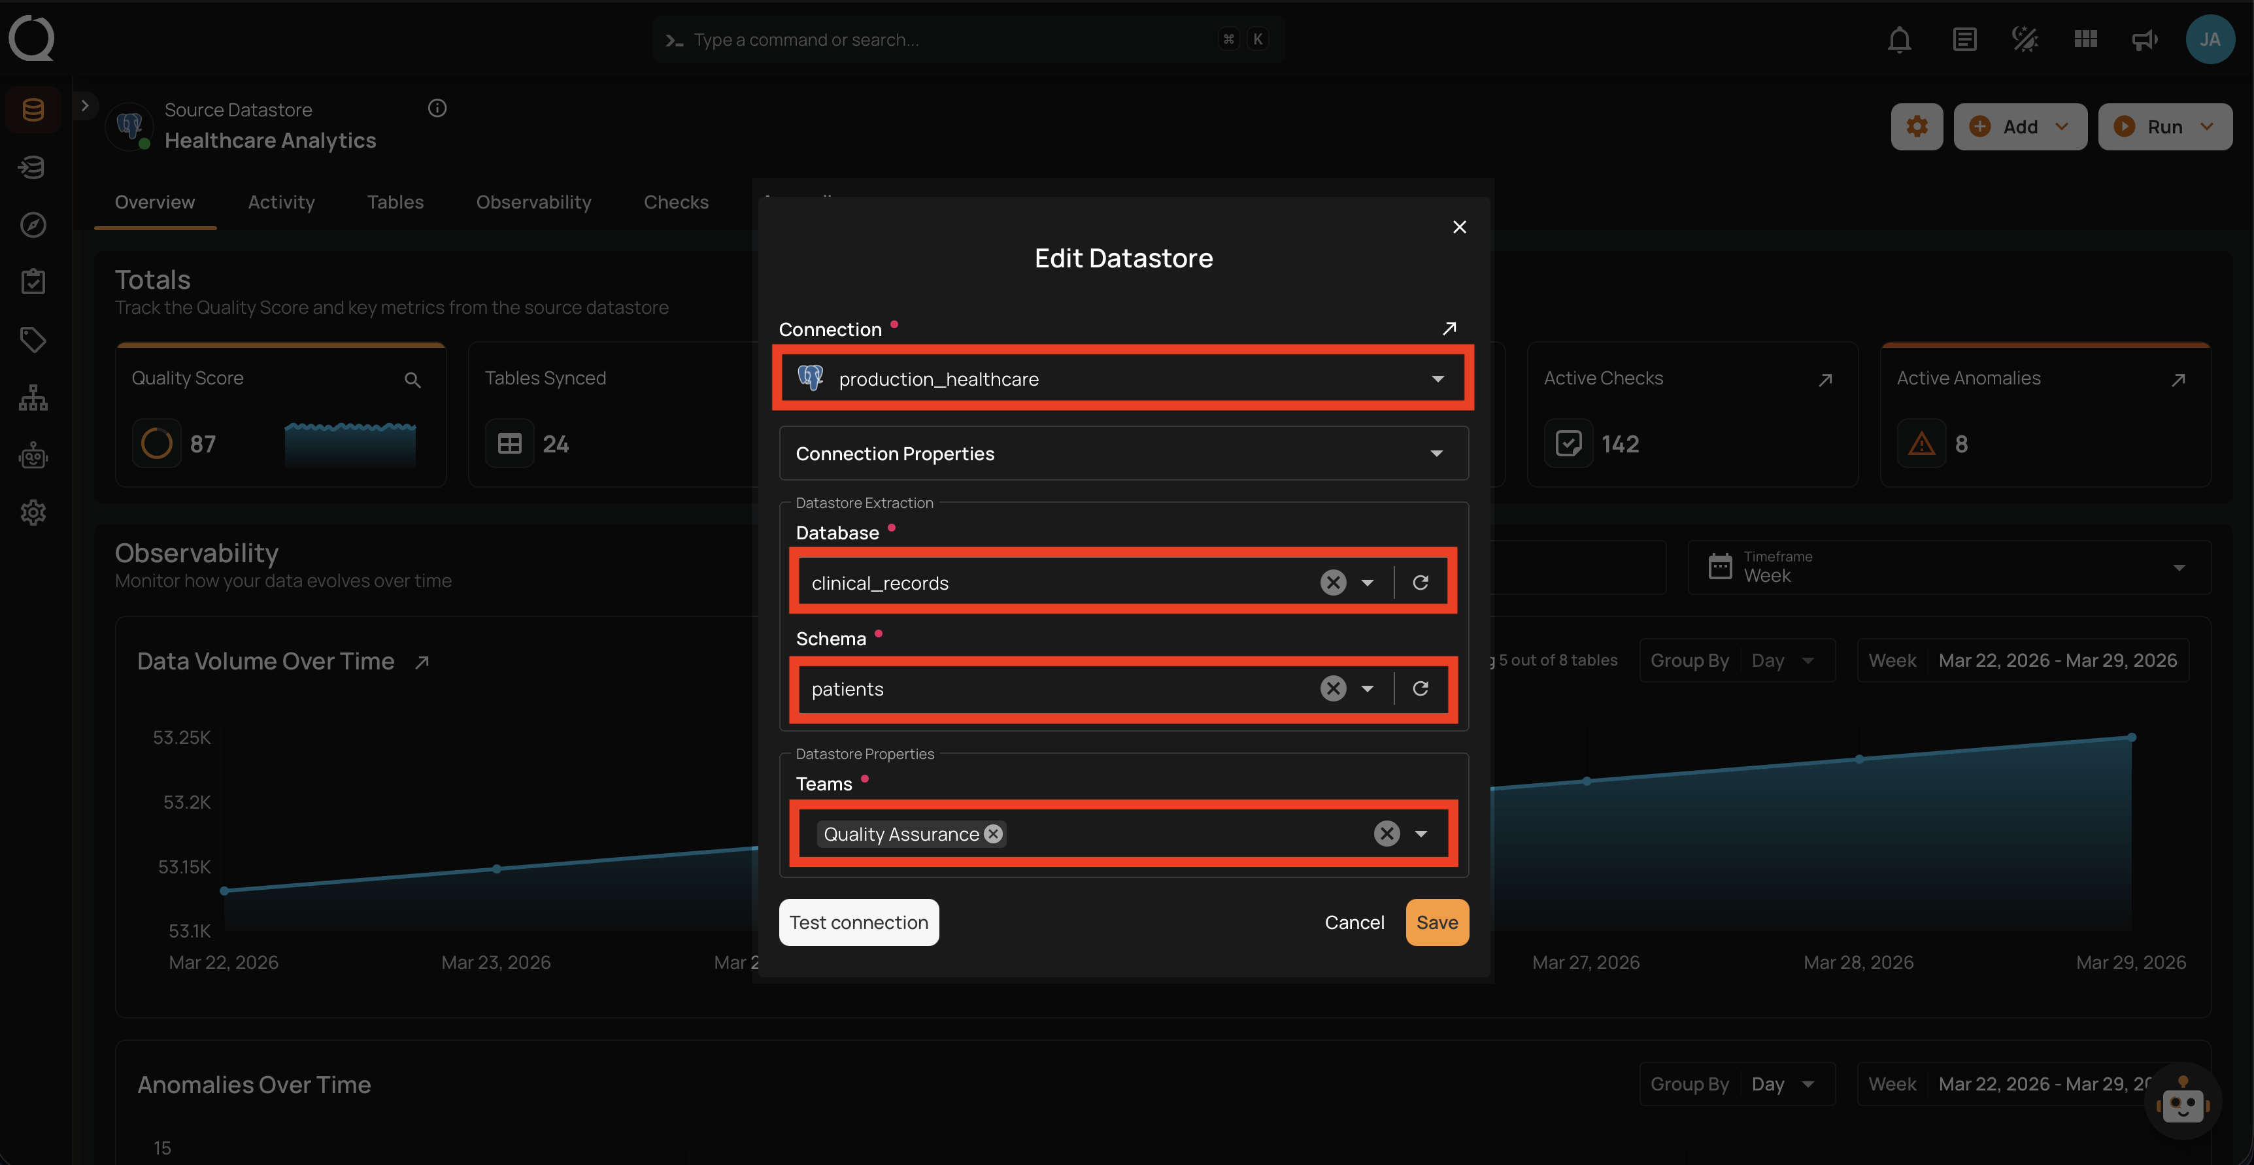
Task: Open the megaphone announcements icon
Action: 2144,39
